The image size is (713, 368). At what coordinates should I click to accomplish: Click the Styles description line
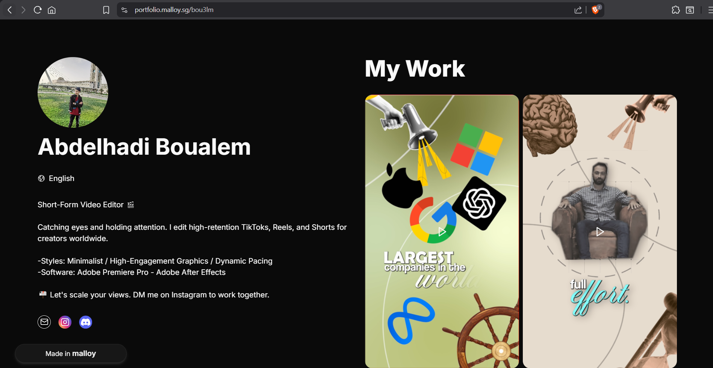coord(155,261)
